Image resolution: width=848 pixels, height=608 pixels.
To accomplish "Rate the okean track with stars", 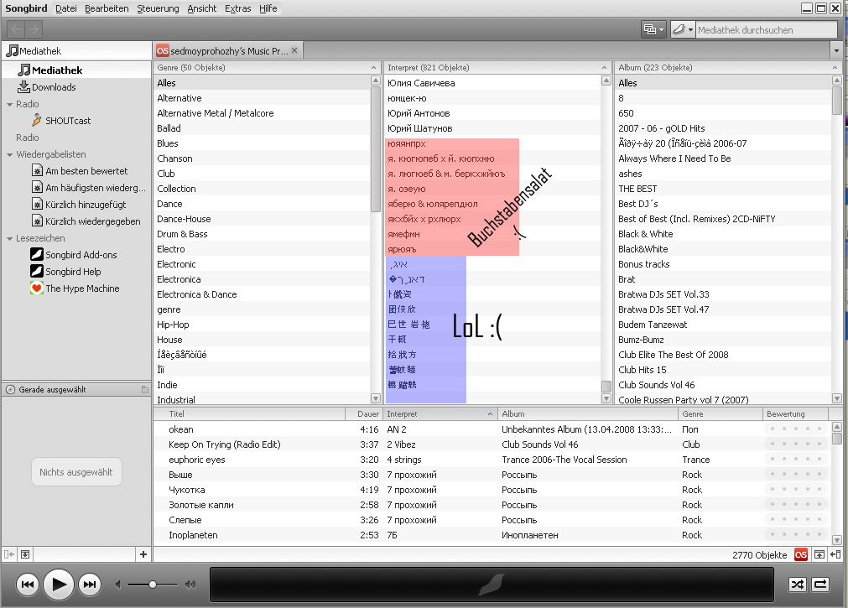I will (x=795, y=429).
